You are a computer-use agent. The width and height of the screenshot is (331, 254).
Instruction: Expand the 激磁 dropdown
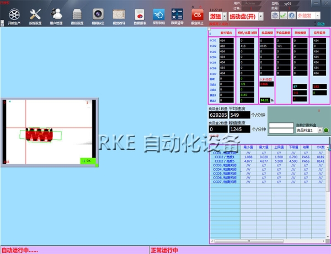tap(225, 17)
